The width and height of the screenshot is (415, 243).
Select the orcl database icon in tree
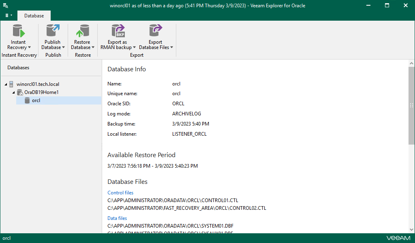[28, 100]
